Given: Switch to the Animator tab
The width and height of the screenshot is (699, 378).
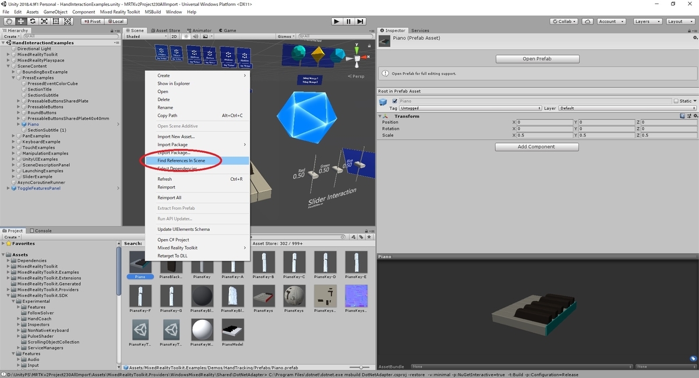Looking at the screenshot, I should click(199, 30).
